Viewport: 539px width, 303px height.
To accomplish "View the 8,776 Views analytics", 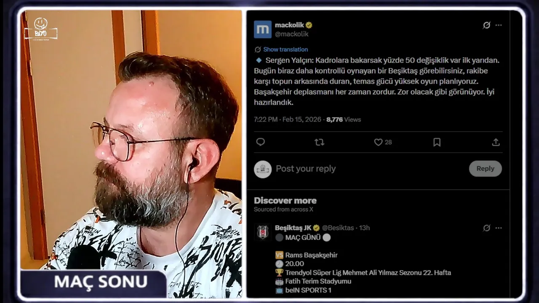I will coord(344,120).
